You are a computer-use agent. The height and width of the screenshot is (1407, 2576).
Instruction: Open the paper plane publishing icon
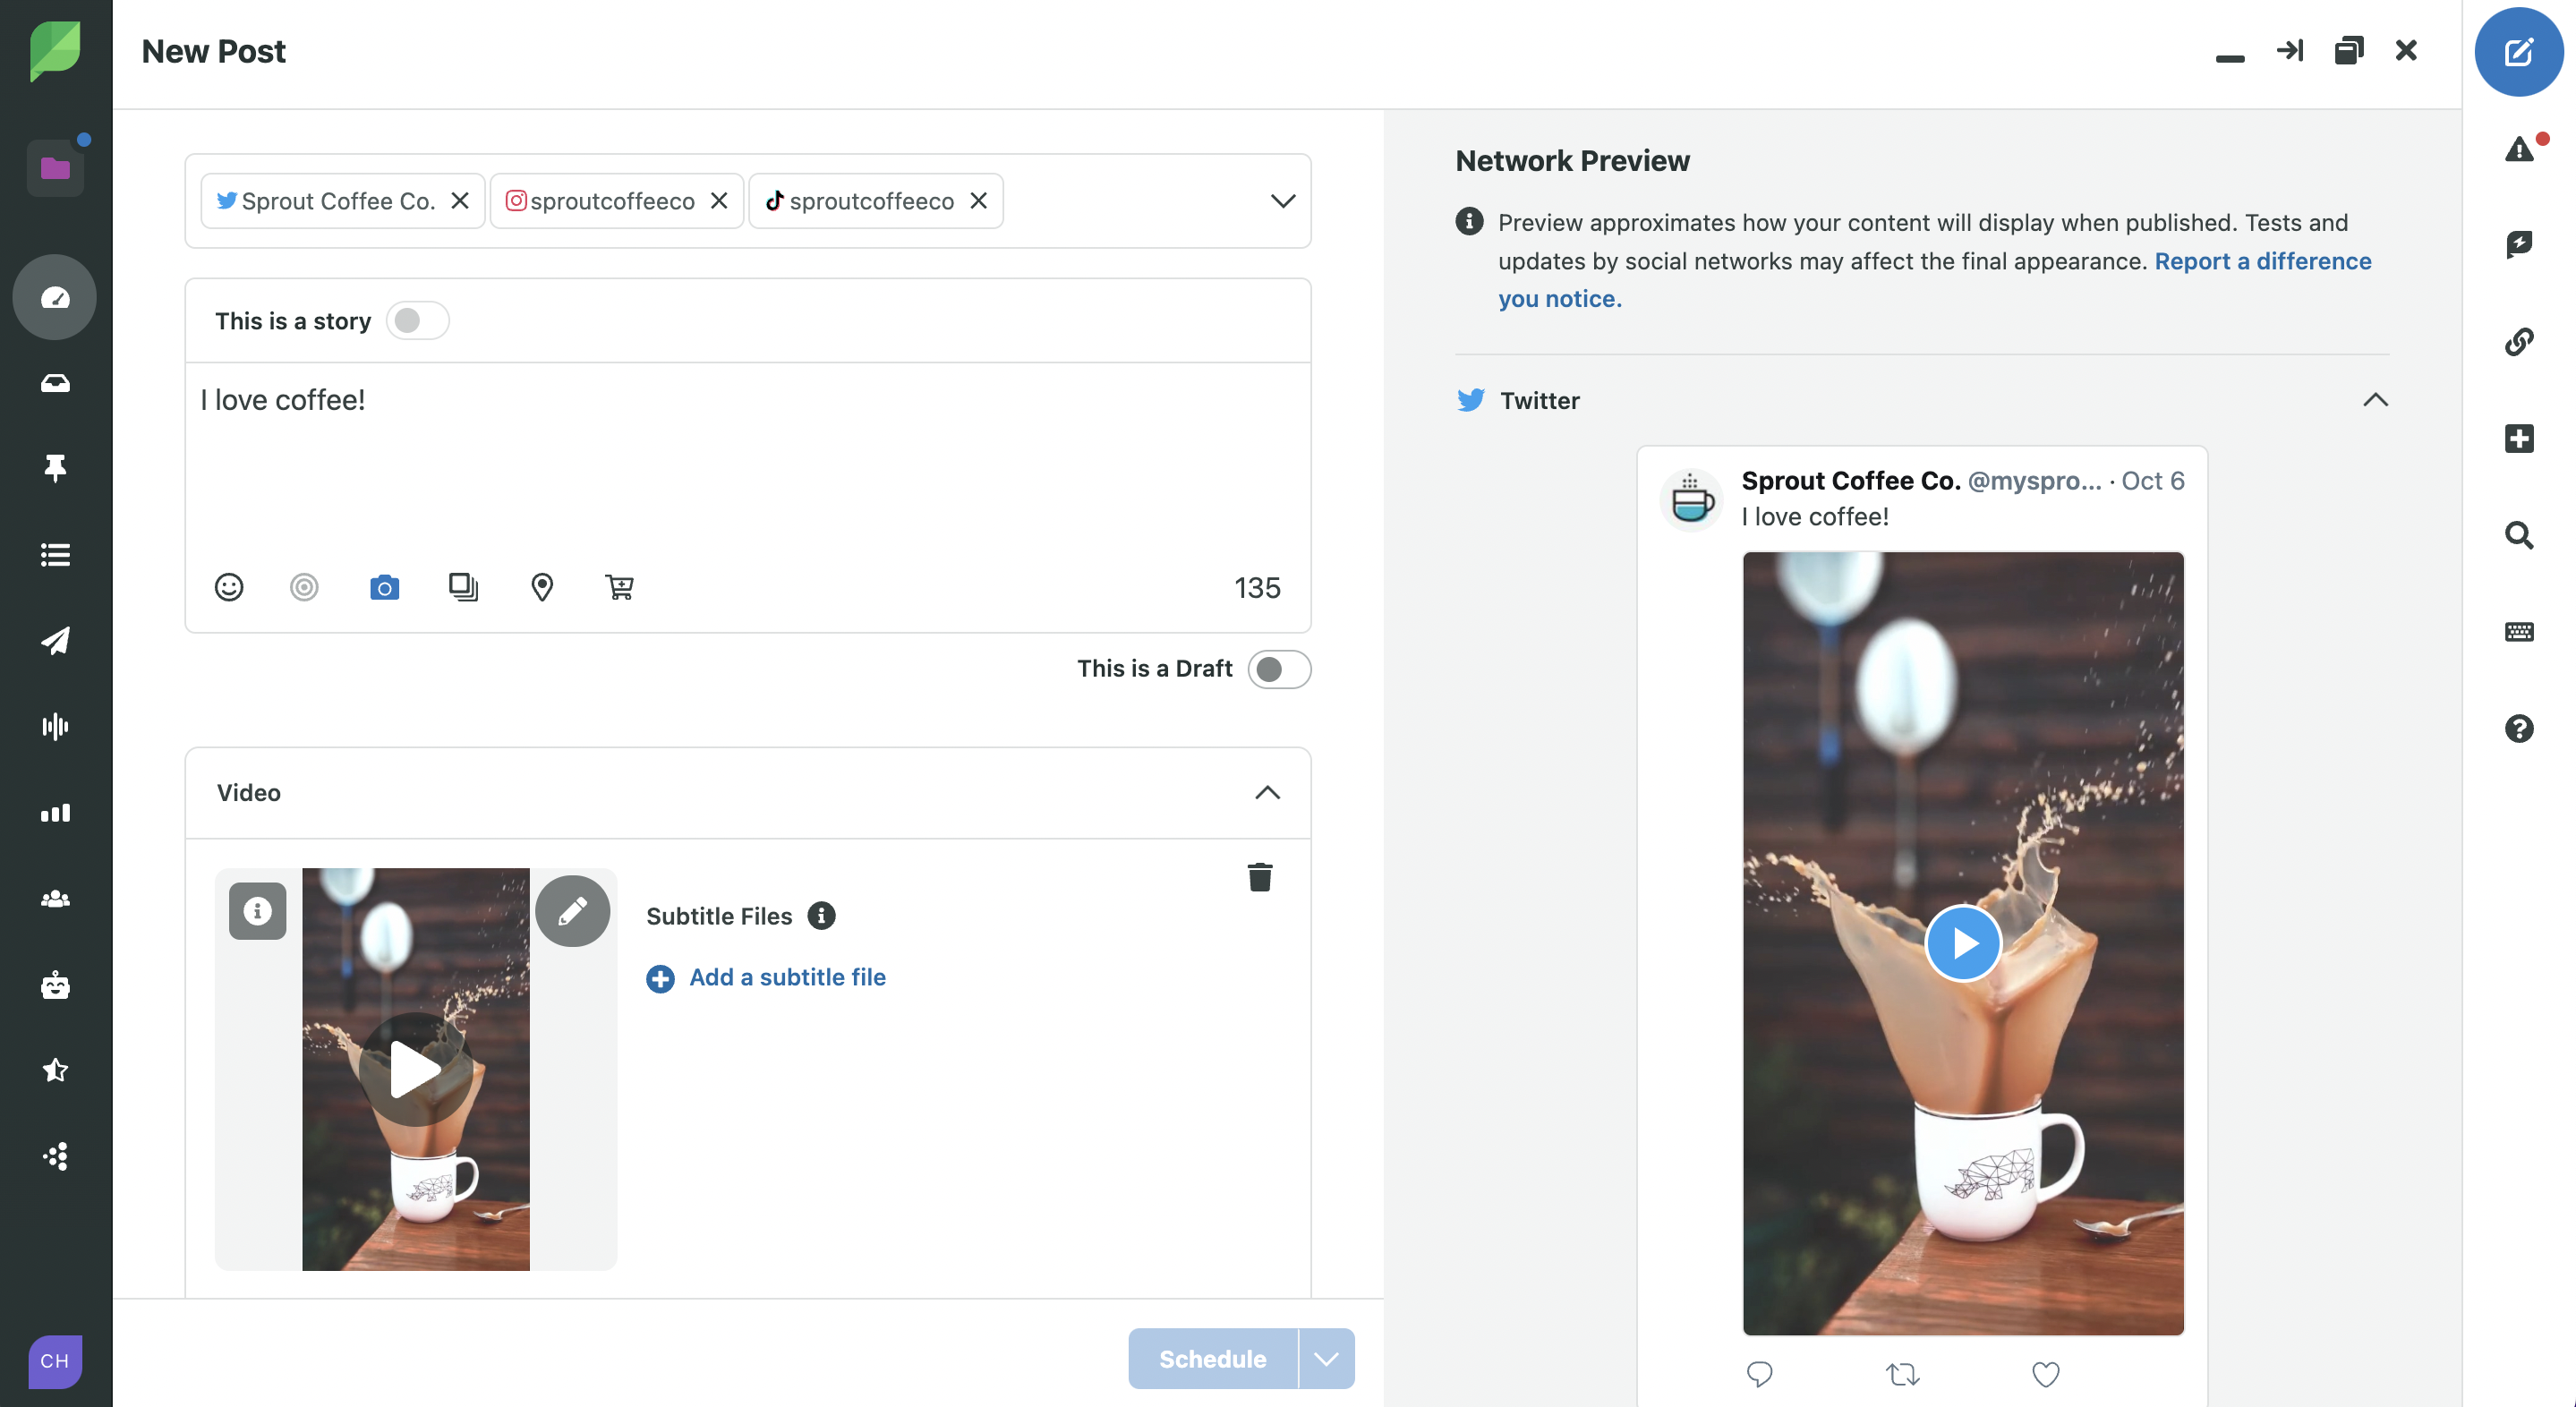tap(55, 640)
